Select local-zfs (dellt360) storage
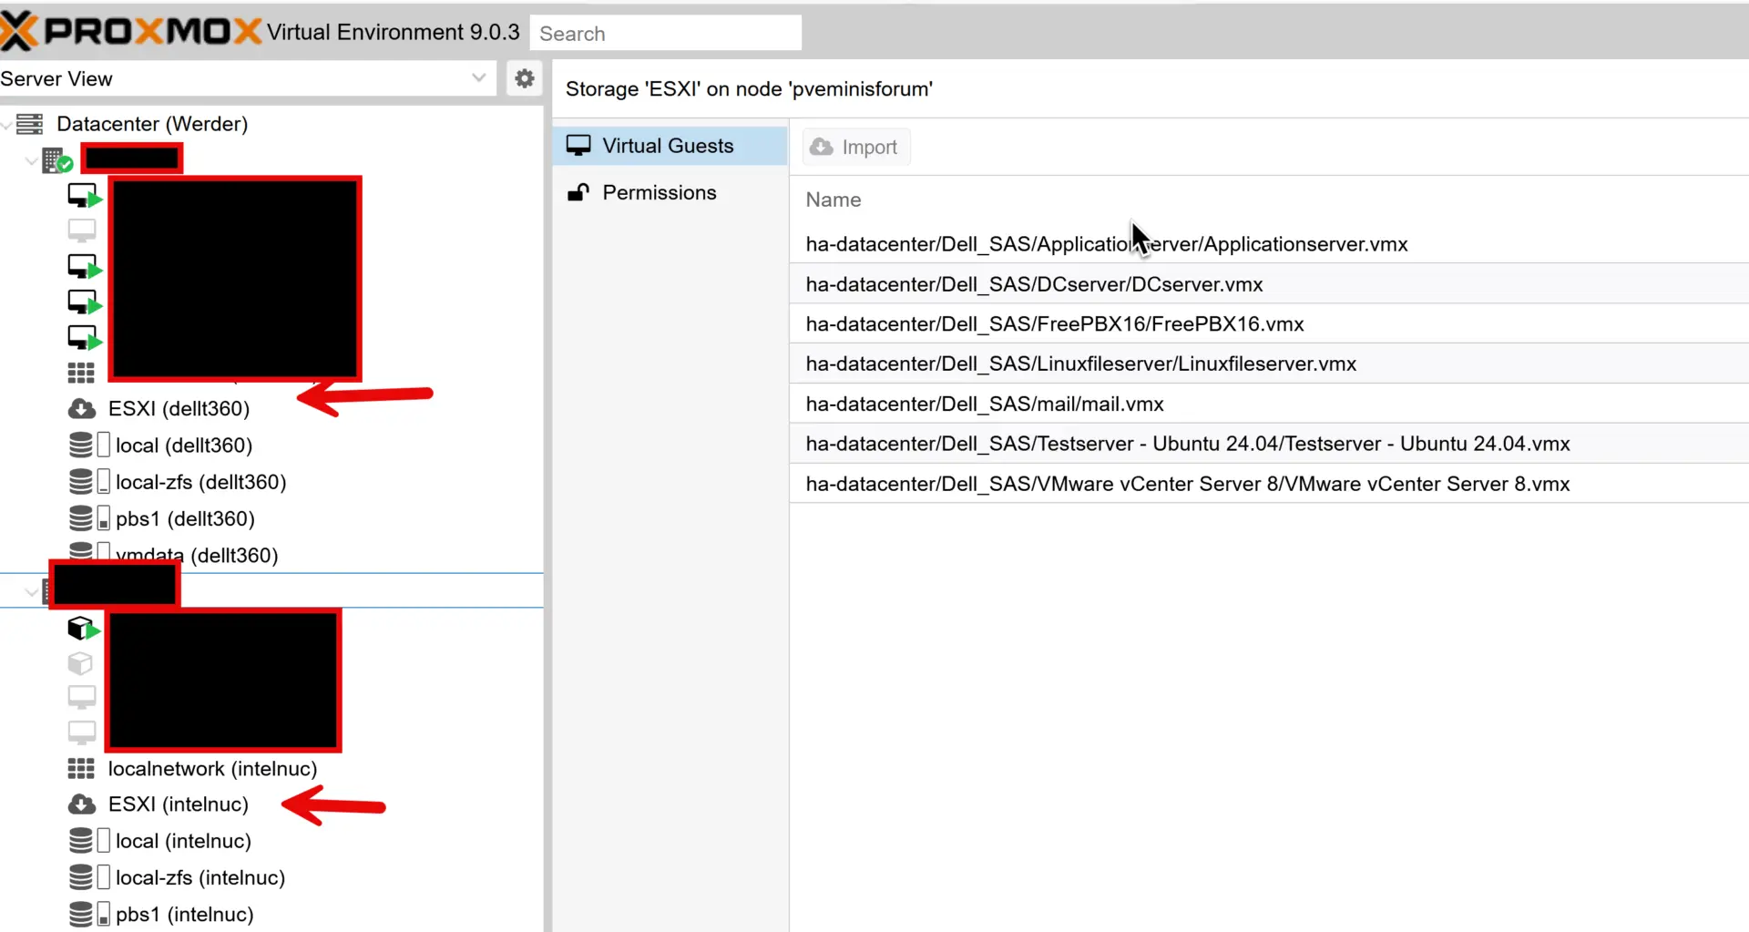This screenshot has width=1749, height=932. 201,482
